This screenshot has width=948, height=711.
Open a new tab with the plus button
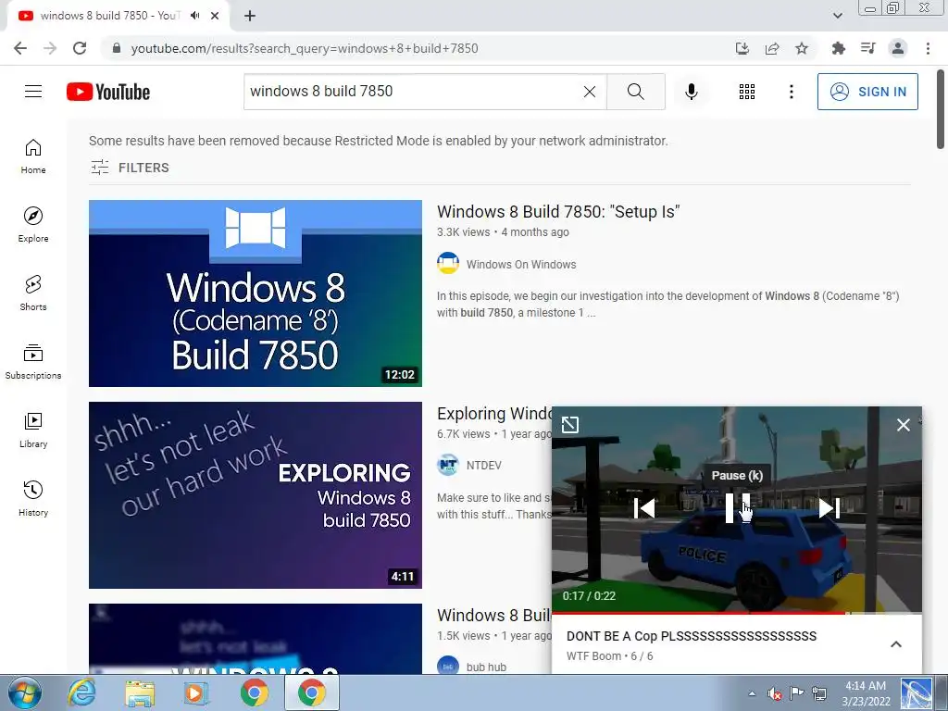(250, 16)
